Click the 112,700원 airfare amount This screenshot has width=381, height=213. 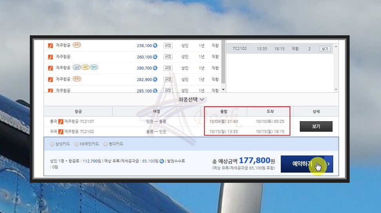pos(92,161)
